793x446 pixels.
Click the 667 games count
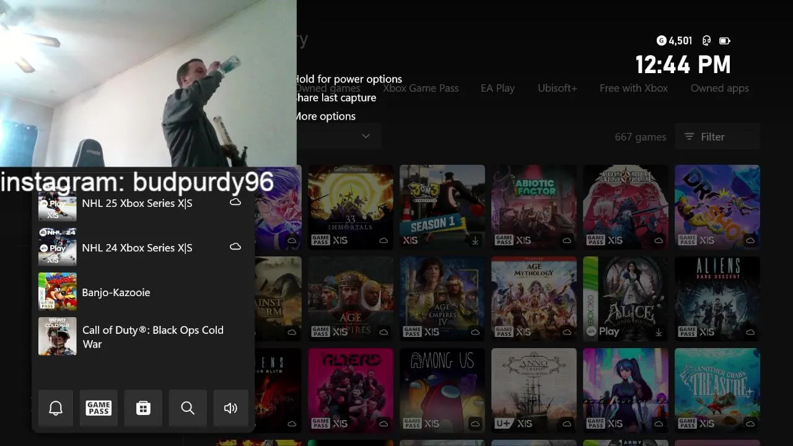pyautogui.click(x=641, y=137)
